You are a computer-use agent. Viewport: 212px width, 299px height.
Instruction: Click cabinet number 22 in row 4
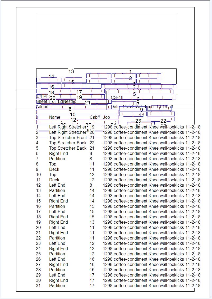pos(92,143)
